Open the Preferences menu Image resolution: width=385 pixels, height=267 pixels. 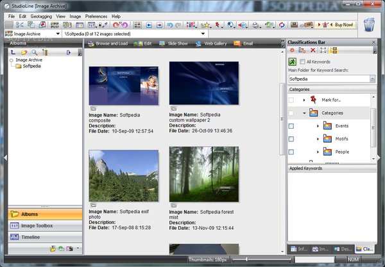[x=96, y=16]
